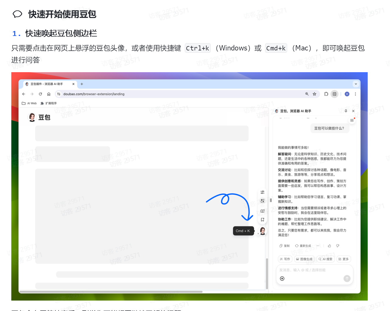390x311 pixels.
Task: Click the side panel resize handle
Action: pyautogui.click(x=271, y=200)
